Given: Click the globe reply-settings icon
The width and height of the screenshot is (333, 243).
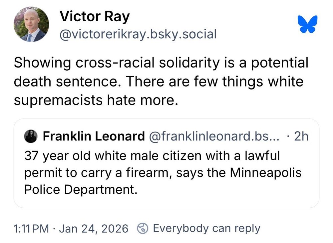Looking at the screenshot, I should point(143,228).
